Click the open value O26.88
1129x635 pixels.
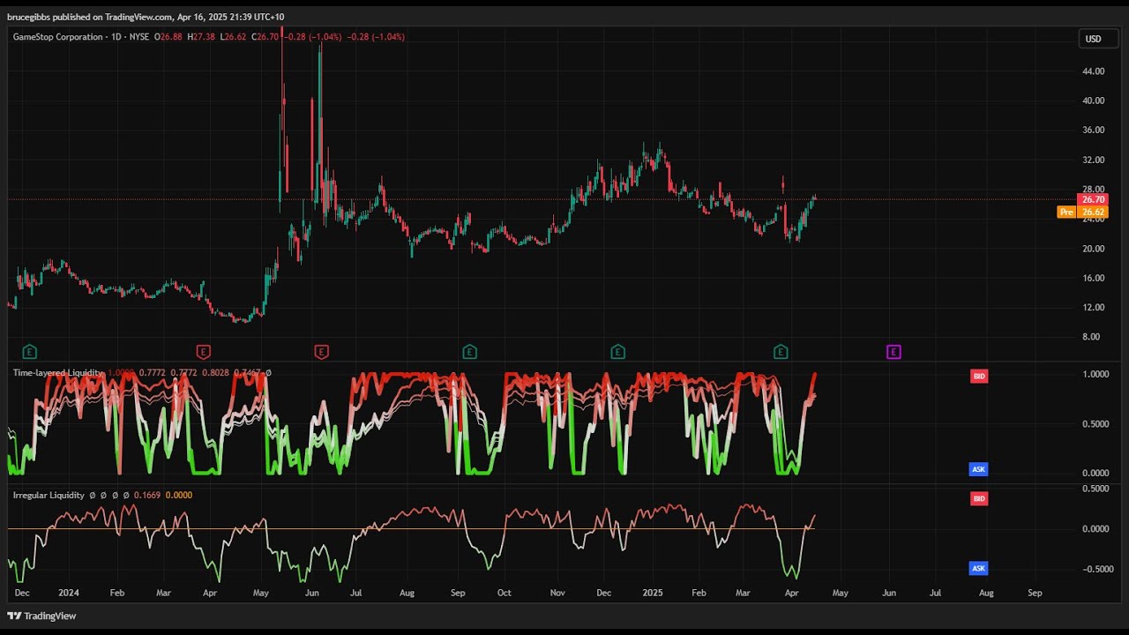point(168,37)
